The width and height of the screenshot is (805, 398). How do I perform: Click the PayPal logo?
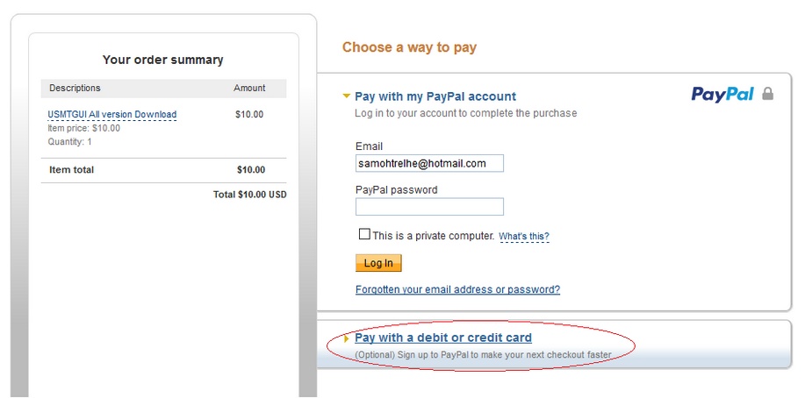(x=722, y=95)
